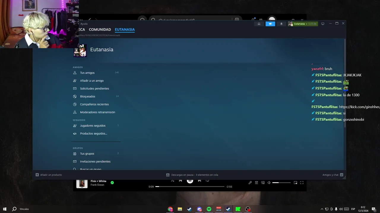The width and height of the screenshot is (380, 213).
Task: Select the EUTANASIA profile tab
Action: click(125, 30)
